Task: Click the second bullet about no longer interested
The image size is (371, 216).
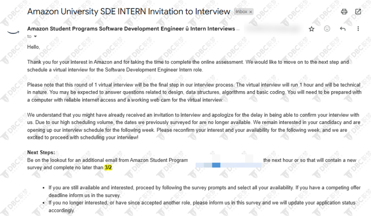Action: pyautogui.click(x=202, y=207)
